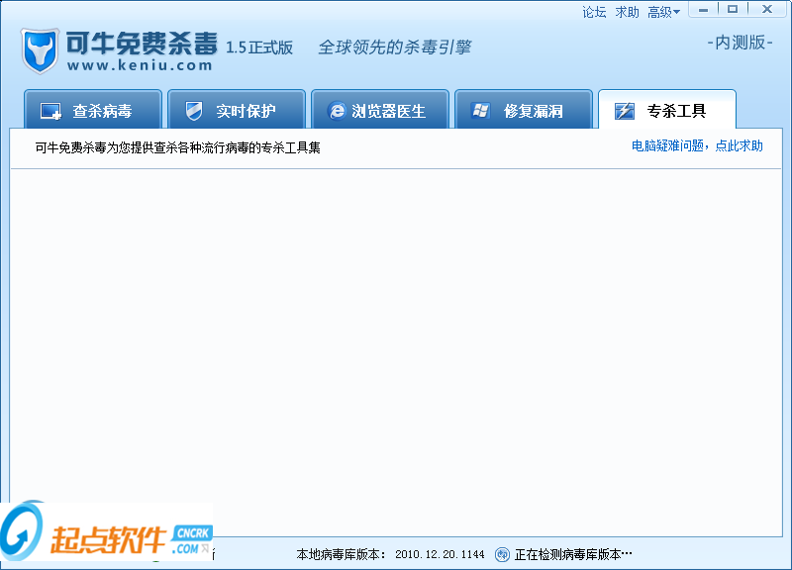The image size is (792, 570).
Task: Minimize the Keniu antivirus window
Action: (x=703, y=10)
